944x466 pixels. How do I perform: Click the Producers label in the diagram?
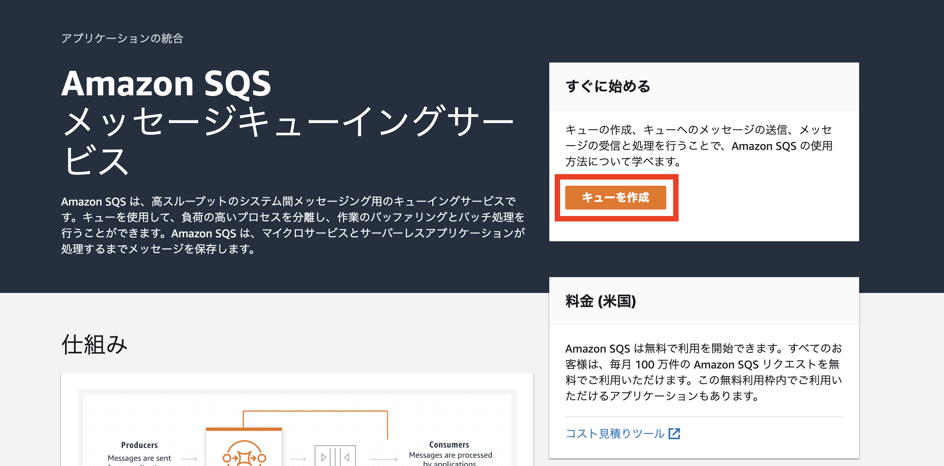(x=139, y=445)
